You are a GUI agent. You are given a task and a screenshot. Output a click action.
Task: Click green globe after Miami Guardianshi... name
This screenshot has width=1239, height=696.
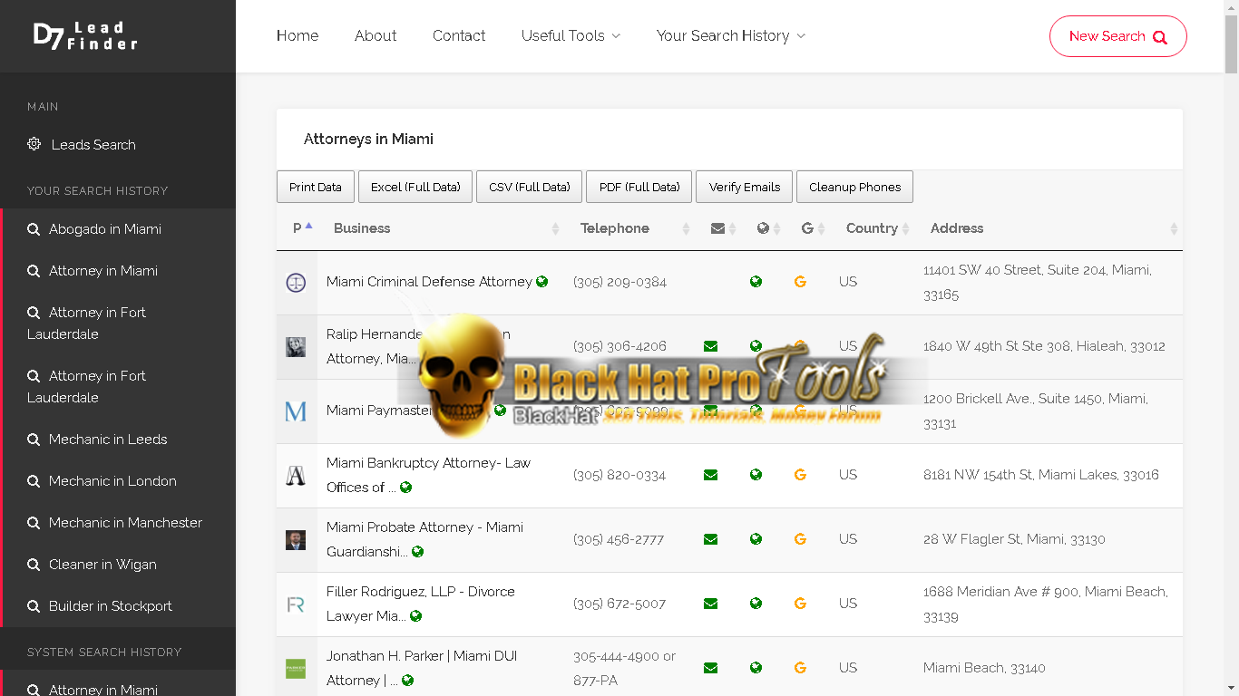click(418, 552)
